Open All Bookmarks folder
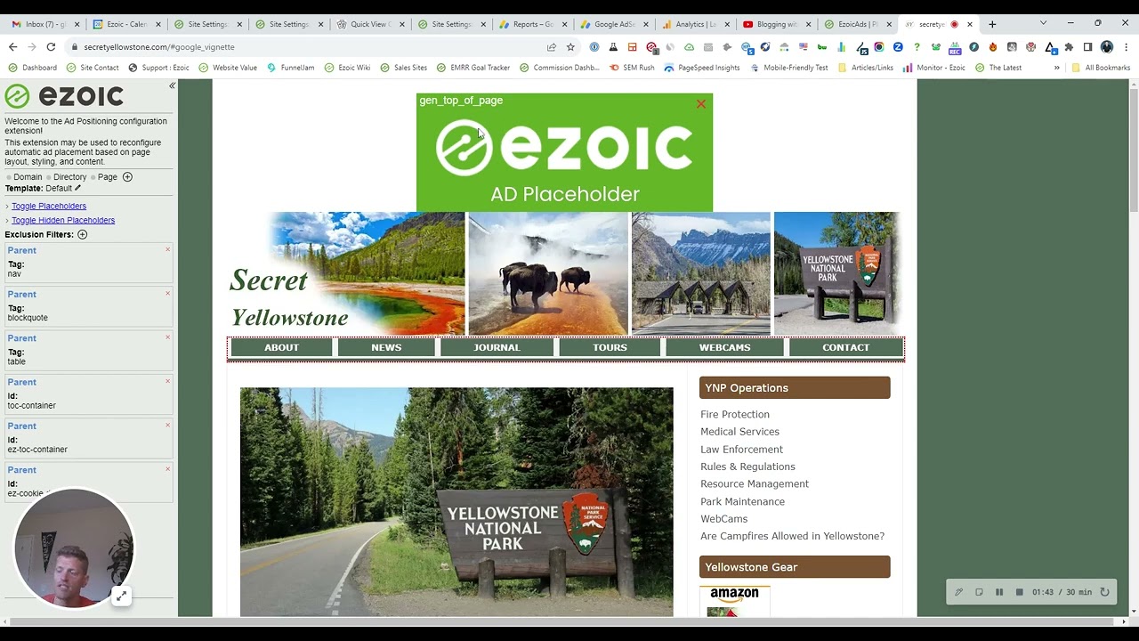This screenshot has width=1139, height=641. click(1101, 68)
